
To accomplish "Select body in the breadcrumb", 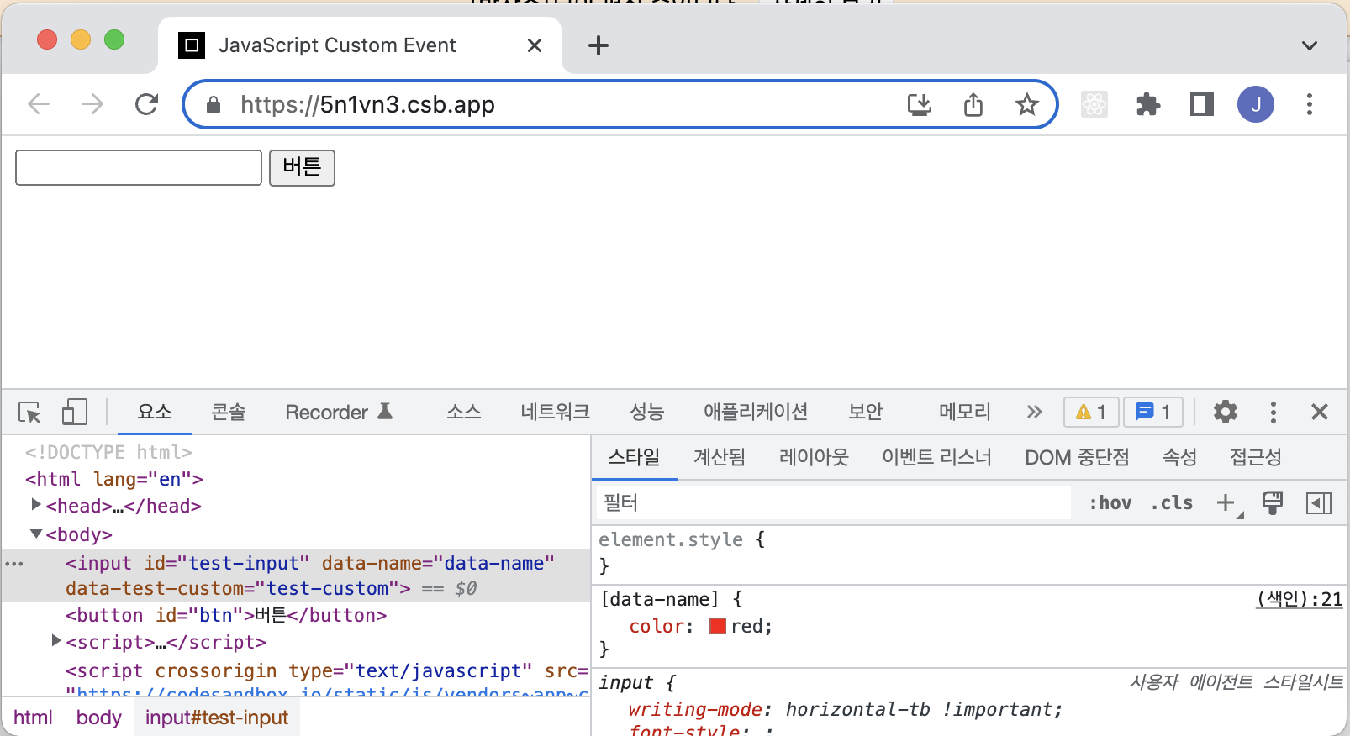I will tap(99, 718).
